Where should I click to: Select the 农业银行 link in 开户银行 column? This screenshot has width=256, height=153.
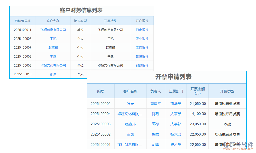click(142, 39)
